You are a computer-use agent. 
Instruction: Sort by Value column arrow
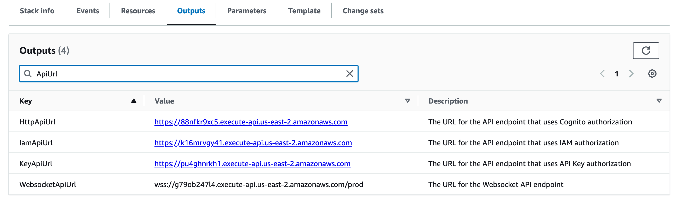click(407, 101)
